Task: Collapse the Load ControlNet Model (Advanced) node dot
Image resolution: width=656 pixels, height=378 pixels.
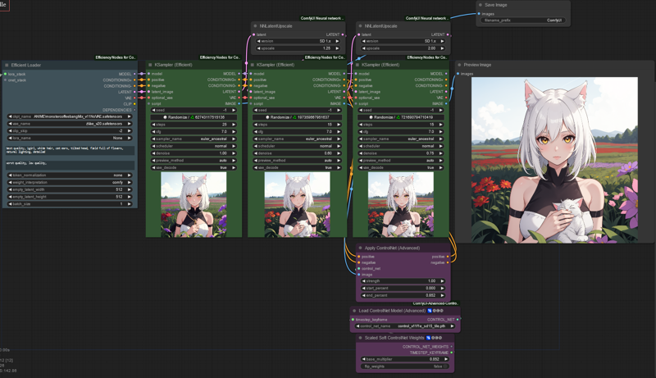Action: (x=354, y=311)
